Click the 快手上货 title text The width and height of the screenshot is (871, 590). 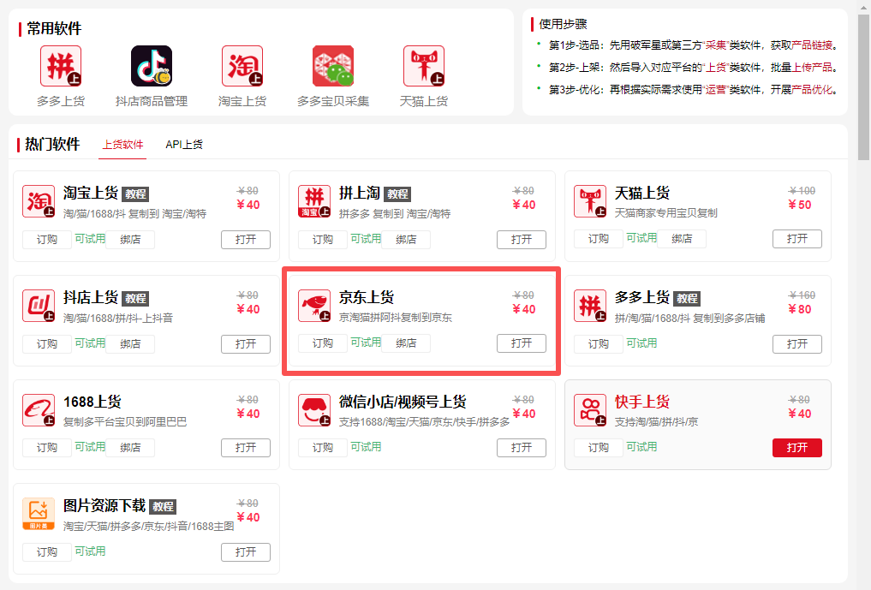point(642,402)
